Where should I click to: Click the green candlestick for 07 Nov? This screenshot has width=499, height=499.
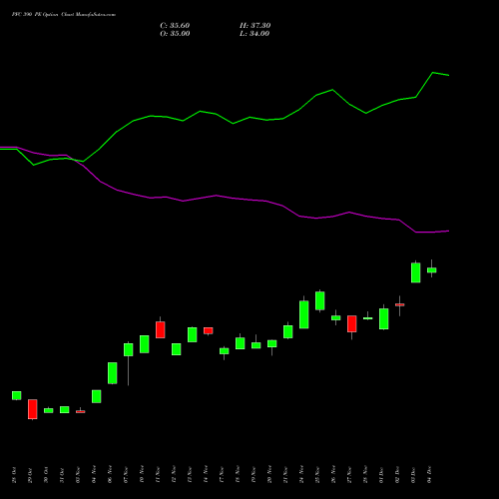(129, 349)
